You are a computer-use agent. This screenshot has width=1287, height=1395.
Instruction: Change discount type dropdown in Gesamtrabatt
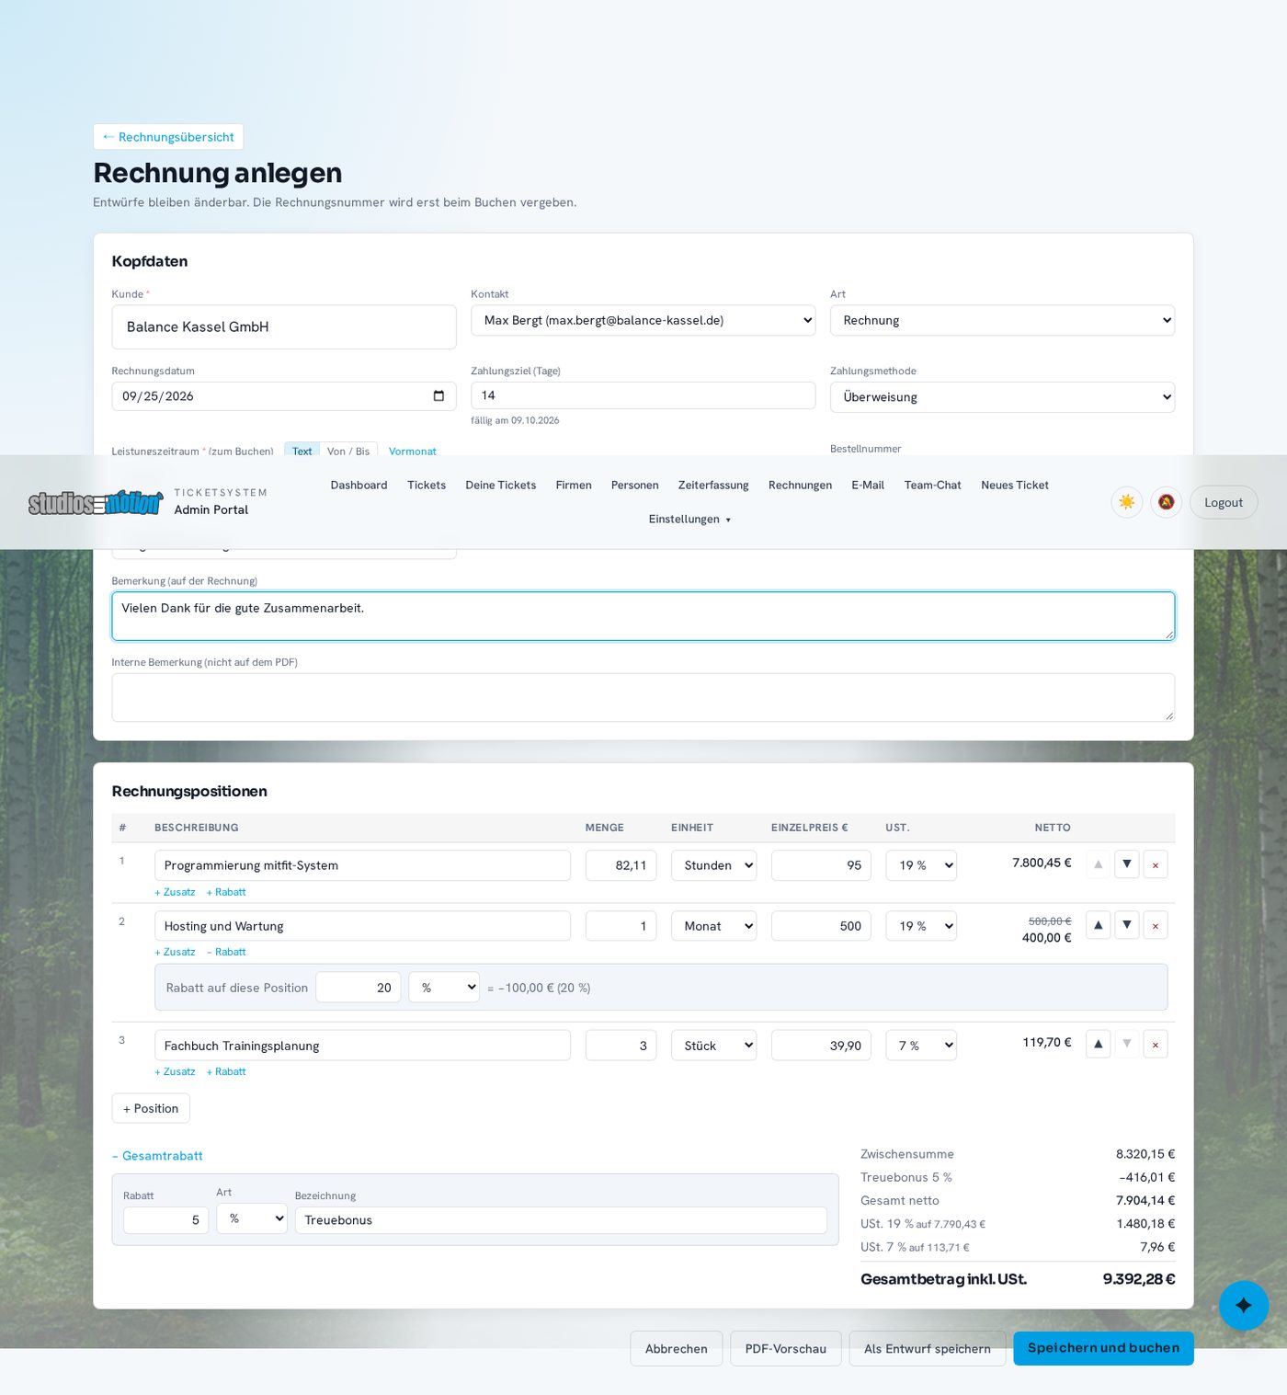(x=252, y=1218)
